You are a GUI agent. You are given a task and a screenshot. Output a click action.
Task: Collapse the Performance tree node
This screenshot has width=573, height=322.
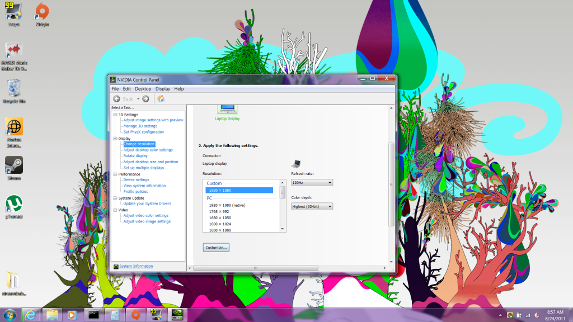pyautogui.click(x=115, y=174)
